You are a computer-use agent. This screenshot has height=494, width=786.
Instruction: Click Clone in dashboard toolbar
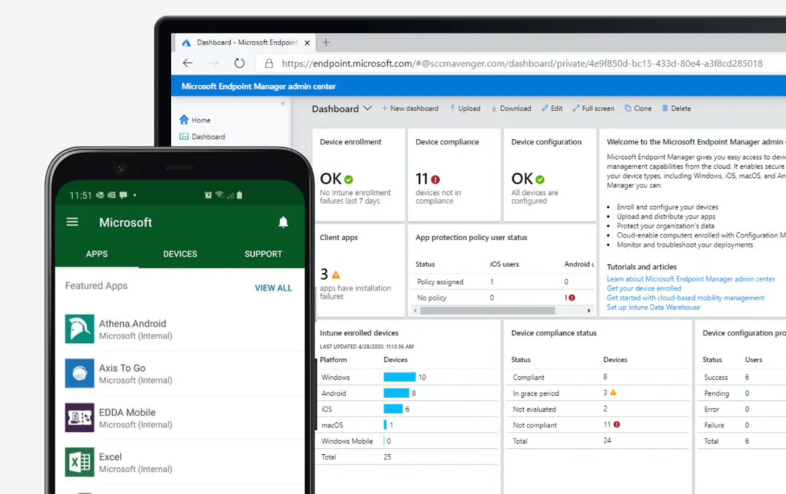click(638, 109)
